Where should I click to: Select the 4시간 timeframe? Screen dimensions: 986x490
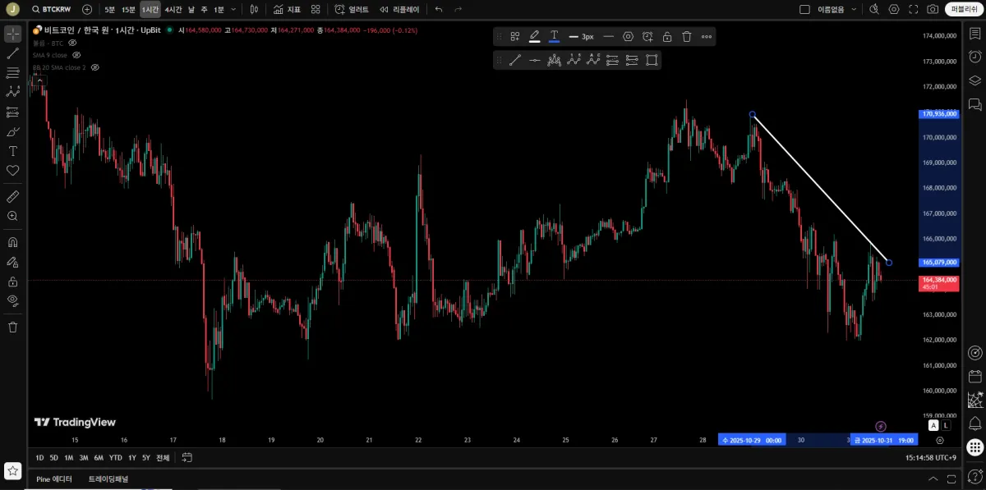point(173,9)
